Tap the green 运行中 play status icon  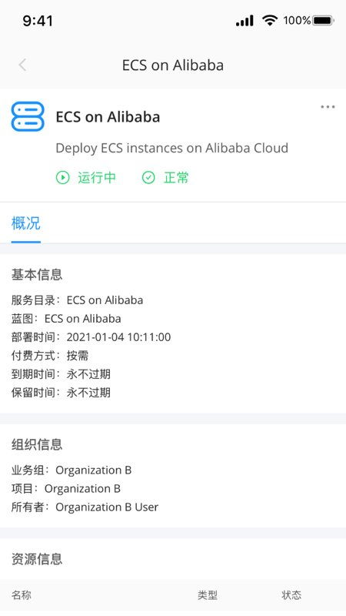pos(62,178)
